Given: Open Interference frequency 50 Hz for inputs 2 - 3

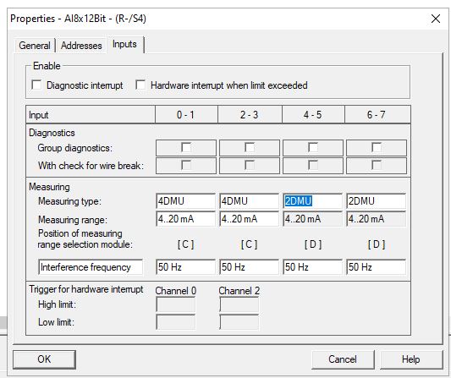Looking at the screenshot, I should click(250, 267).
